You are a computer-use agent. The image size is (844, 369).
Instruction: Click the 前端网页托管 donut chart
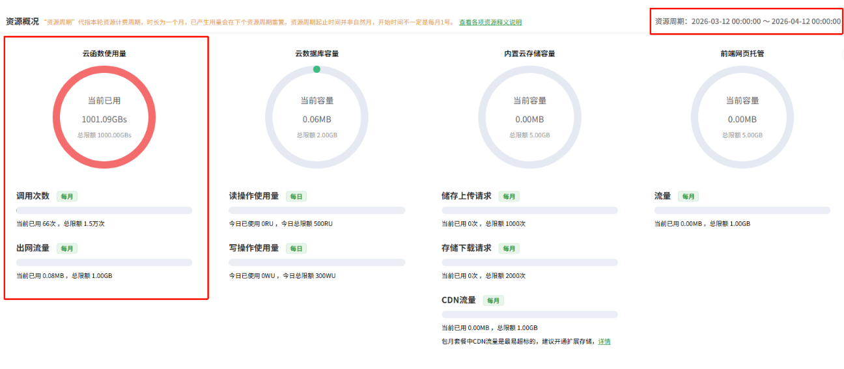click(x=742, y=118)
